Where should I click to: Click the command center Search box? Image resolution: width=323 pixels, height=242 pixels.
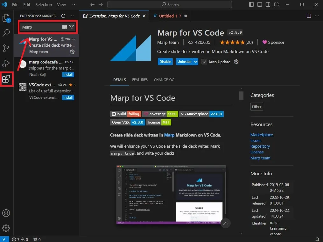point(170,4)
